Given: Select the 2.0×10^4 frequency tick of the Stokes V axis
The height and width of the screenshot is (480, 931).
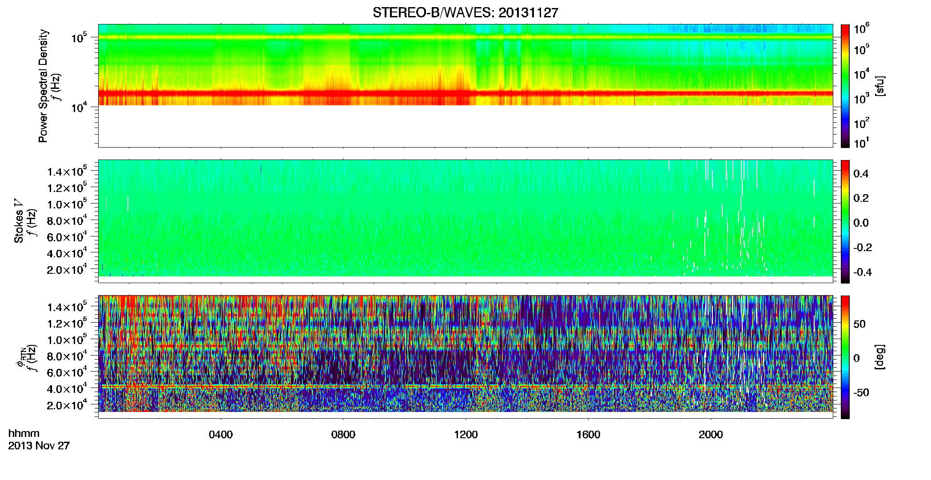Looking at the screenshot, I should click(x=67, y=269).
